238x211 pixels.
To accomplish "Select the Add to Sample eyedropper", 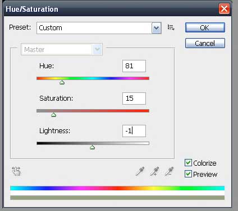I will 154,171.
